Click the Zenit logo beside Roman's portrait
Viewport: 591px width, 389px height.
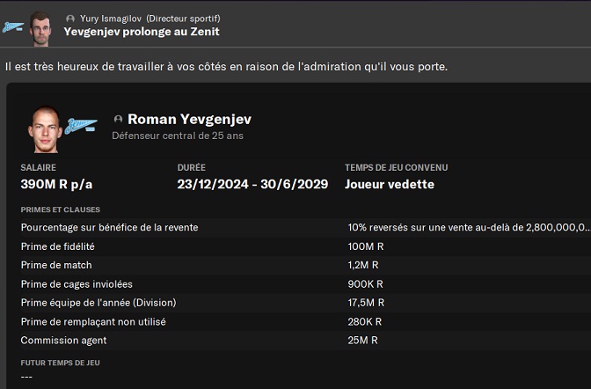pos(81,126)
